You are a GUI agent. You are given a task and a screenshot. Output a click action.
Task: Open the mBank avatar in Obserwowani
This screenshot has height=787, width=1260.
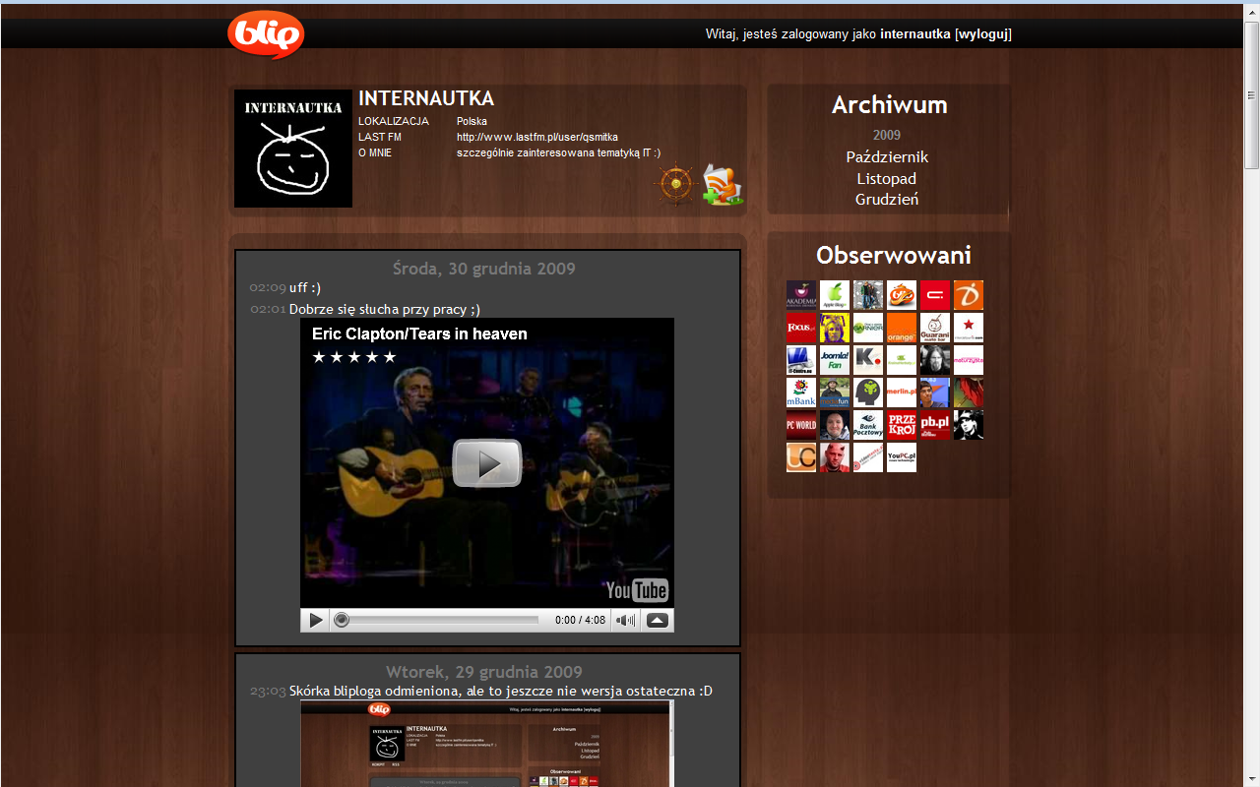801,393
